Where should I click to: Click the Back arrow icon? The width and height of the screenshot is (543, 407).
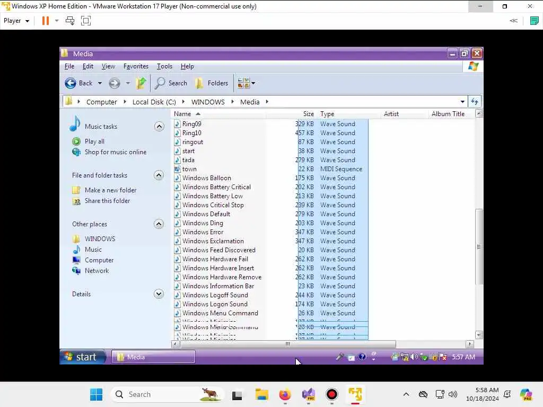[x=71, y=83]
